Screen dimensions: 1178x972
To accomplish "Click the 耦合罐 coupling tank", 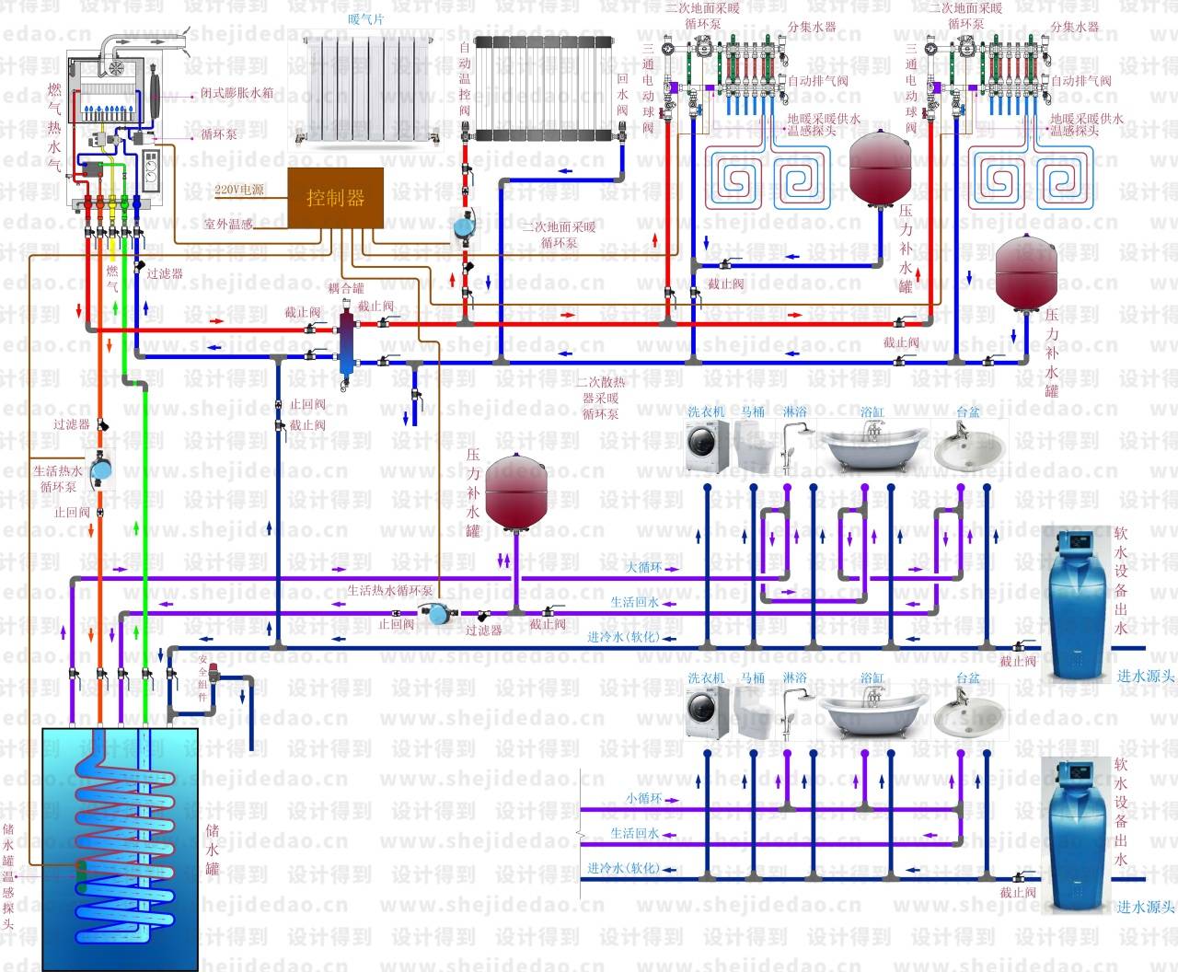I will coord(347,343).
